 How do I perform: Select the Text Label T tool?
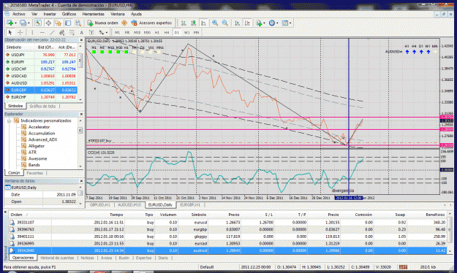[x=91, y=32]
